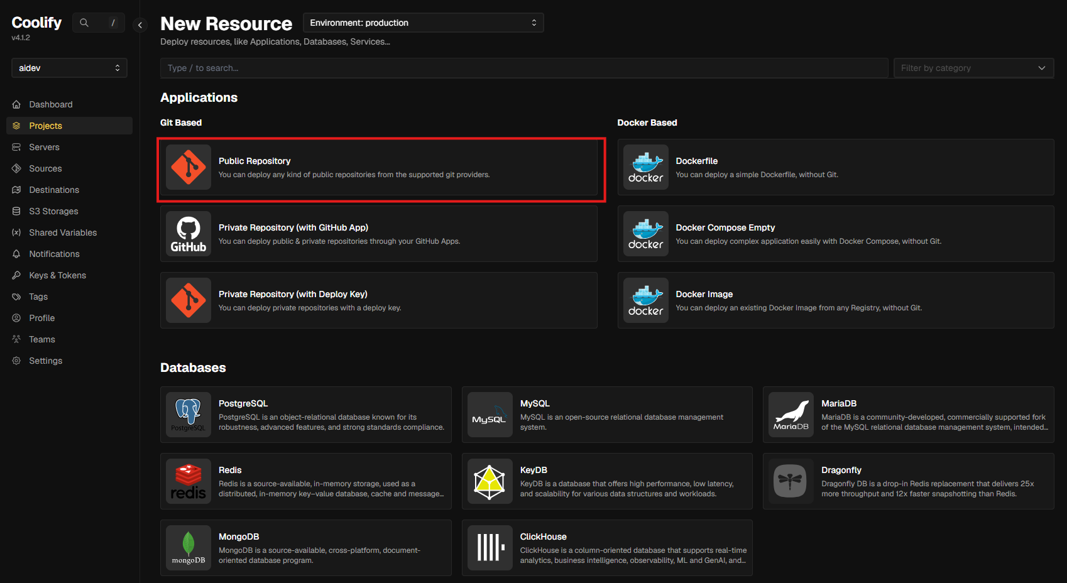Image resolution: width=1067 pixels, height=583 pixels.
Task: Navigate to Tags in the sidebar
Action: (69, 297)
